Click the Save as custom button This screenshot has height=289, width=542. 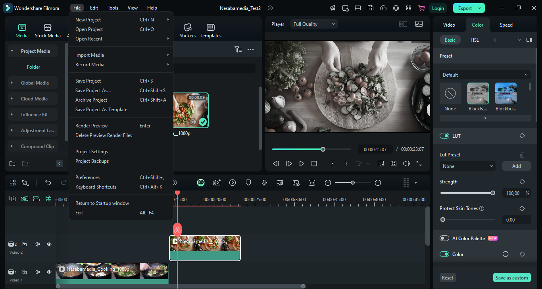click(512, 278)
